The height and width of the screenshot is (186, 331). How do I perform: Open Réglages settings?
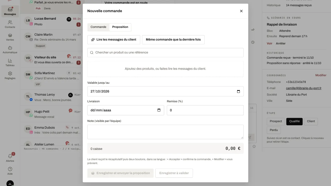pyautogui.click(x=10, y=75)
